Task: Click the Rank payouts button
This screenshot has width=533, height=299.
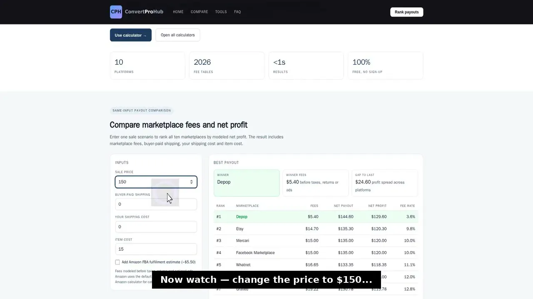Action: [x=407, y=12]
